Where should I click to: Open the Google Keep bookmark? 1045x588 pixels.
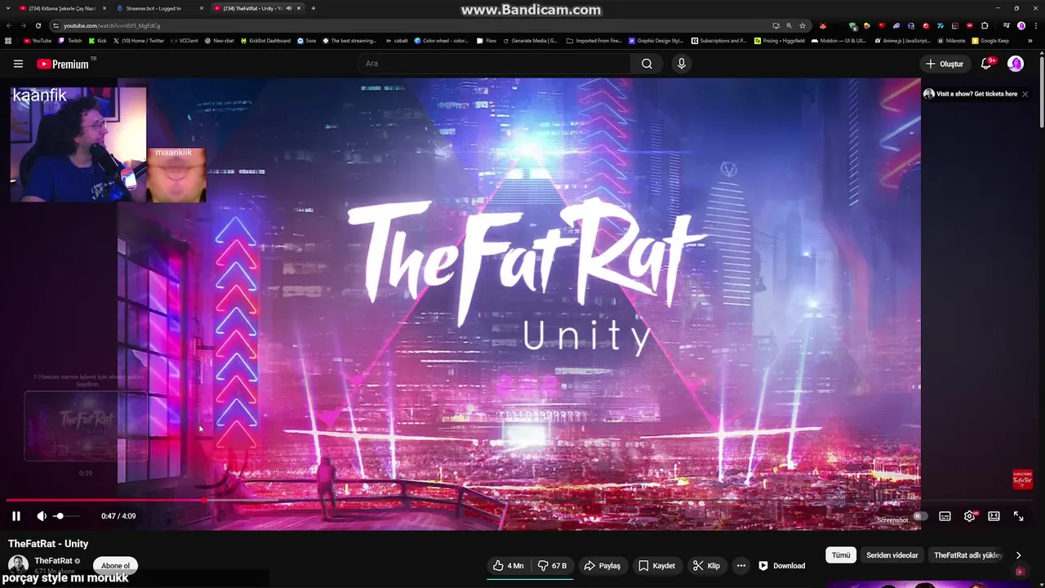(990, 40)
